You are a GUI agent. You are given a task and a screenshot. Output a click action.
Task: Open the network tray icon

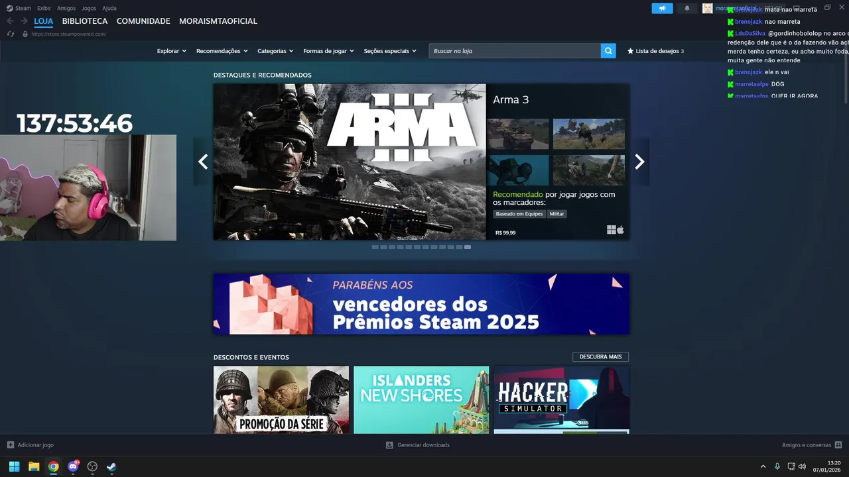(x=791, y=466)
